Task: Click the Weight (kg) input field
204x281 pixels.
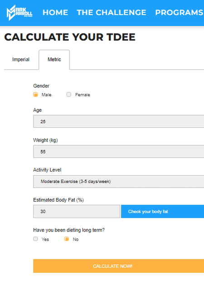Action: click(x=119, y=152)
